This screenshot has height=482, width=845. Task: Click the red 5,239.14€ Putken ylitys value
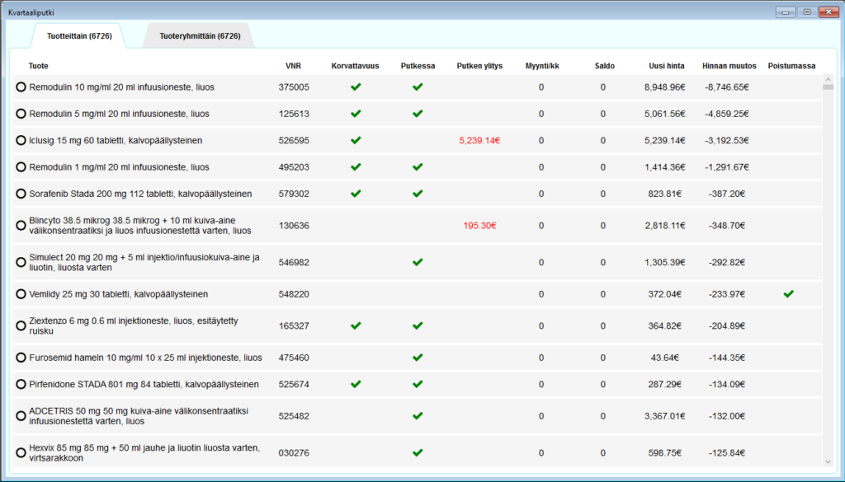[479, 140]
